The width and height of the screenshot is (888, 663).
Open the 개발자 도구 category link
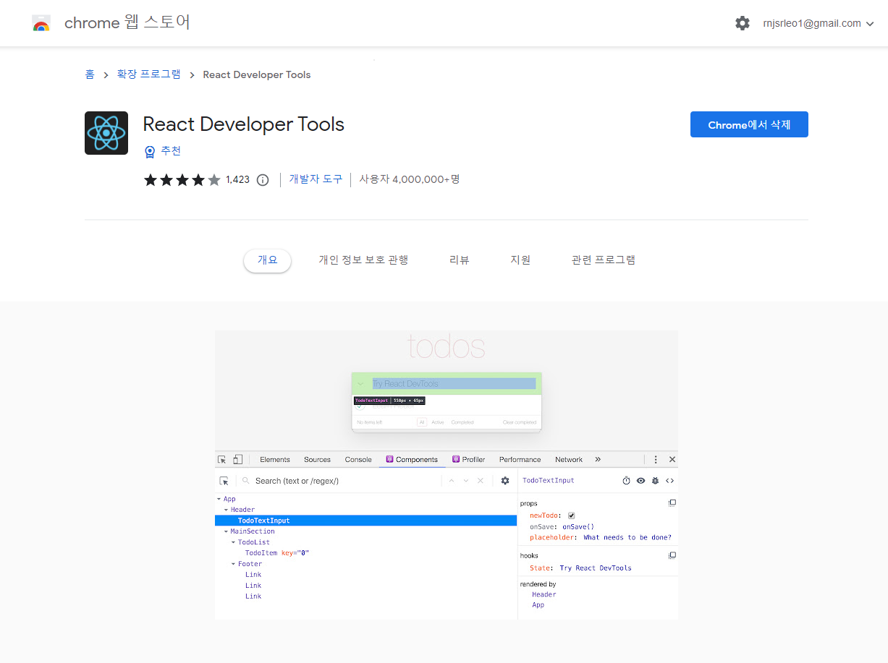point(316,179)
